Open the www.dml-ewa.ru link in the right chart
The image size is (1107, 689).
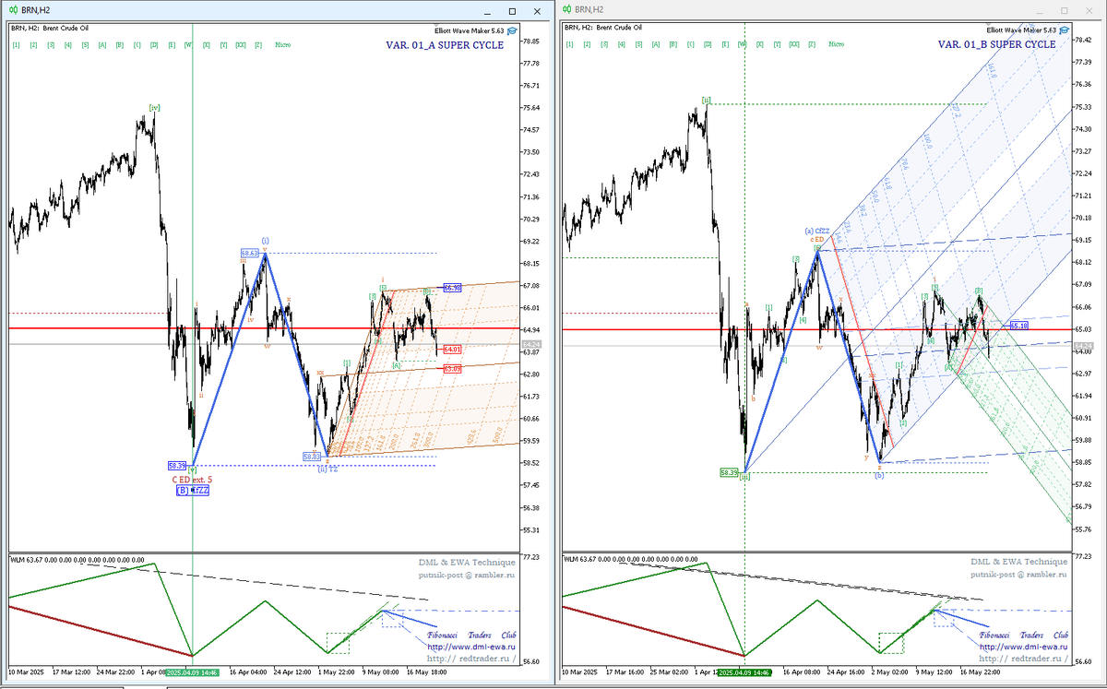1023,647
